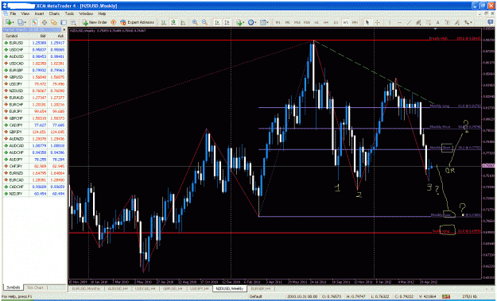Click the Periods clock icon
This screenshot has width=497, height=301.
(x=251, y=22)
